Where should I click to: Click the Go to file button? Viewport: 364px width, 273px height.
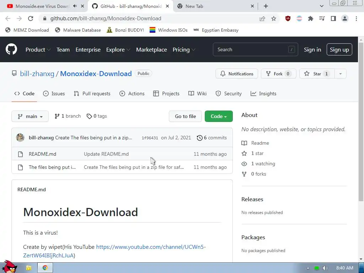pyautogui.click(x=185, y=116)
